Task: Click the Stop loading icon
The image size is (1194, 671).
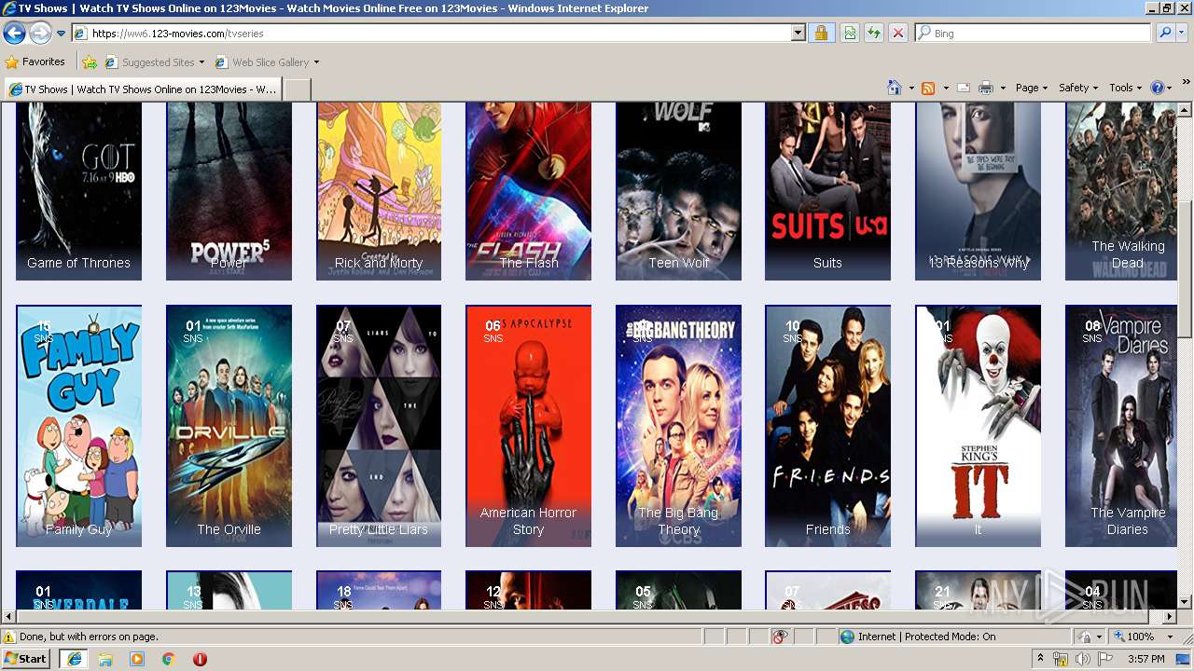Action: (898, 34)
